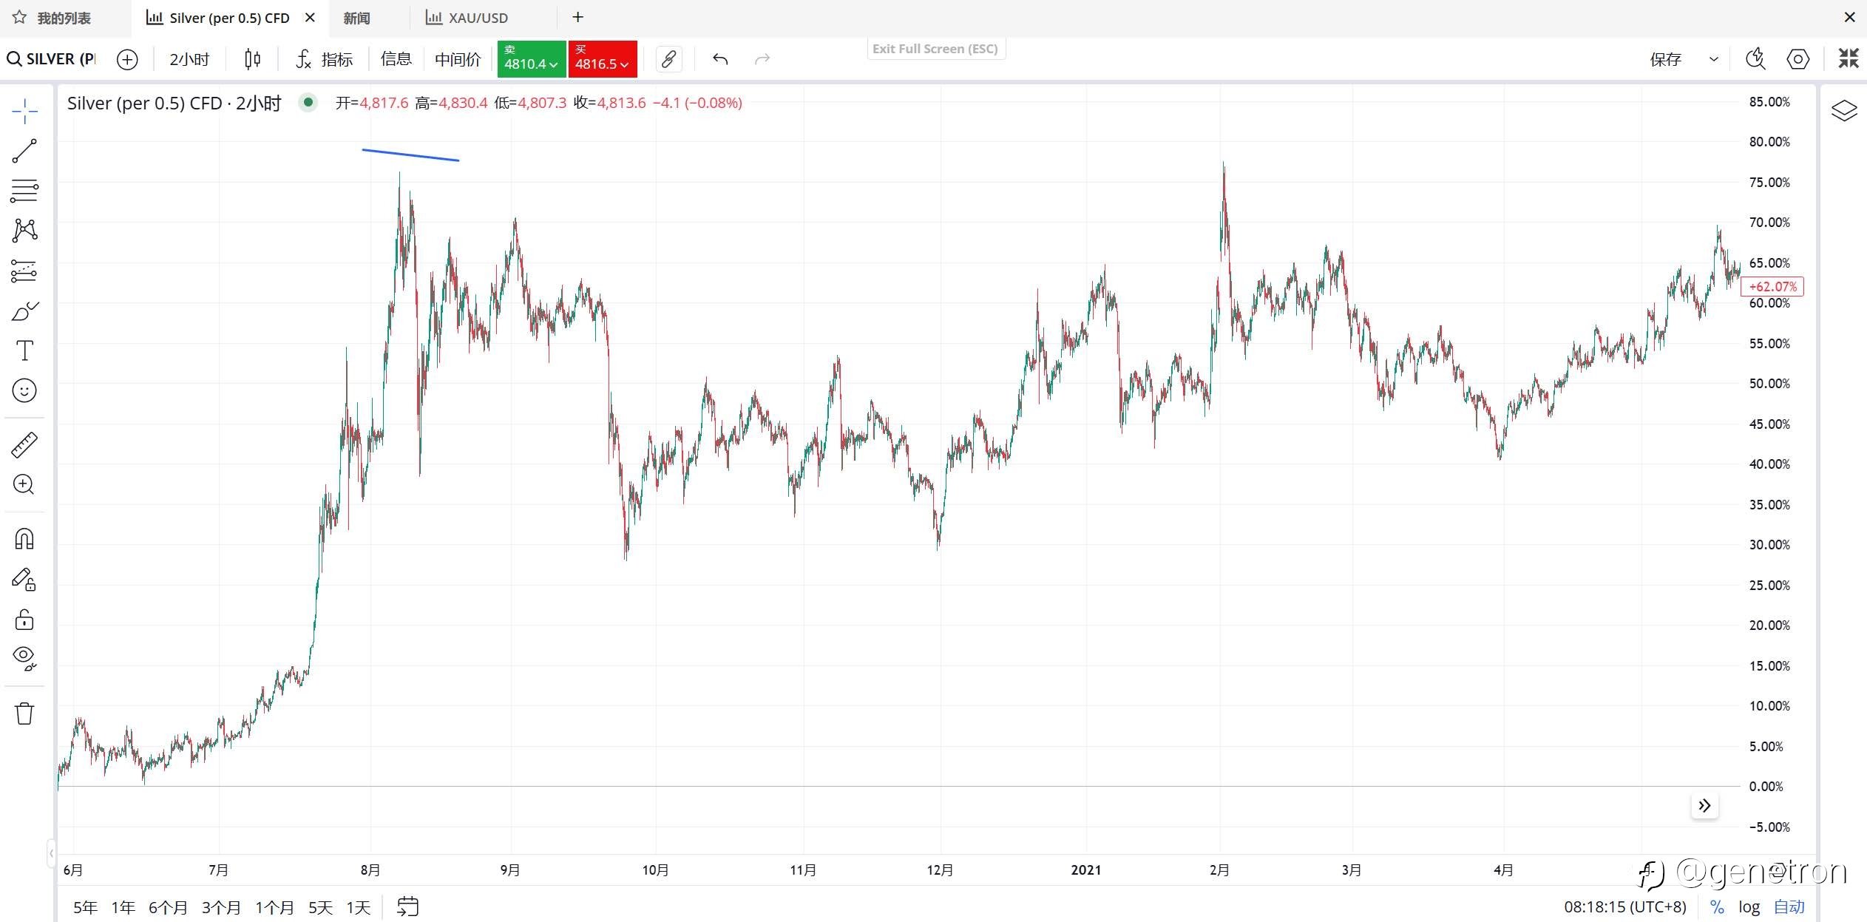The width and height of the screenshot is (1867, 922).
Task: Toggle hide all drawings eye icon
Action: [24, 657]
